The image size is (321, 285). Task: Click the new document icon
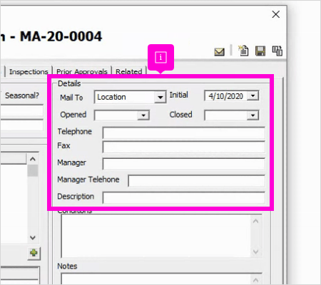click(x=243, y=51)
